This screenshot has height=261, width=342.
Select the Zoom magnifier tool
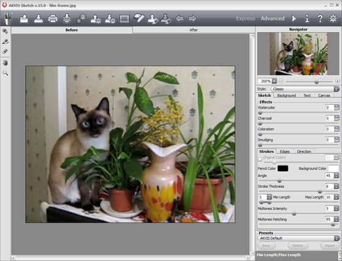(5, 73)
